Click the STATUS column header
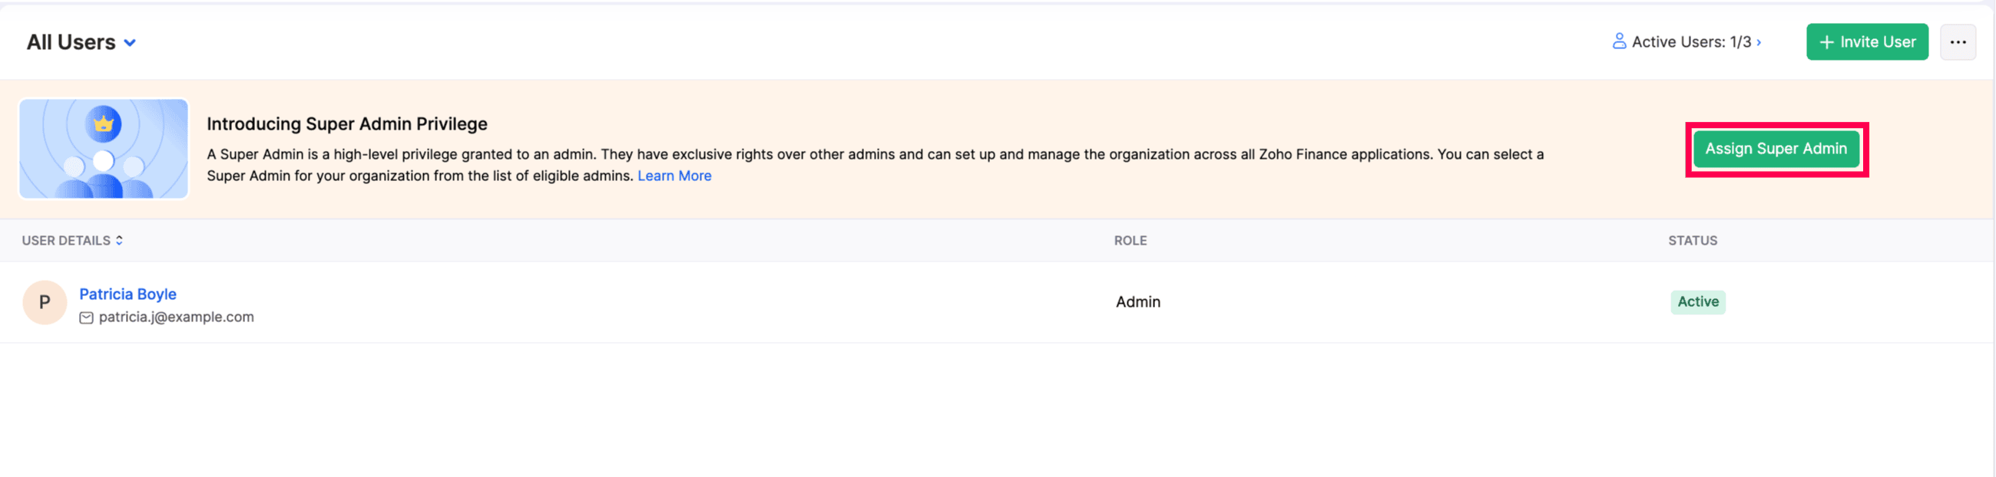 click(x=1693, y=241)
